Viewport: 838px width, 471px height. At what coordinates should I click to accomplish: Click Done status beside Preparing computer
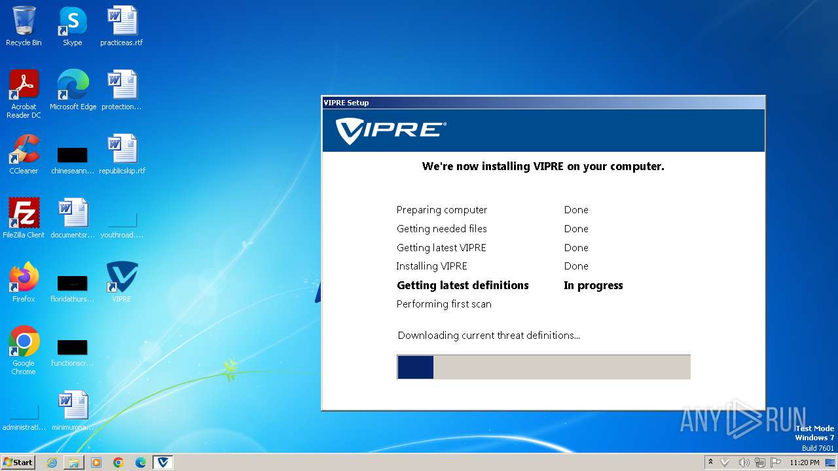click(x=576, y=210)
